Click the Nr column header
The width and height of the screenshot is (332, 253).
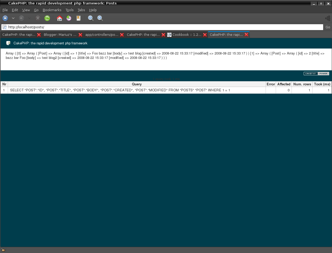point(4,84)
